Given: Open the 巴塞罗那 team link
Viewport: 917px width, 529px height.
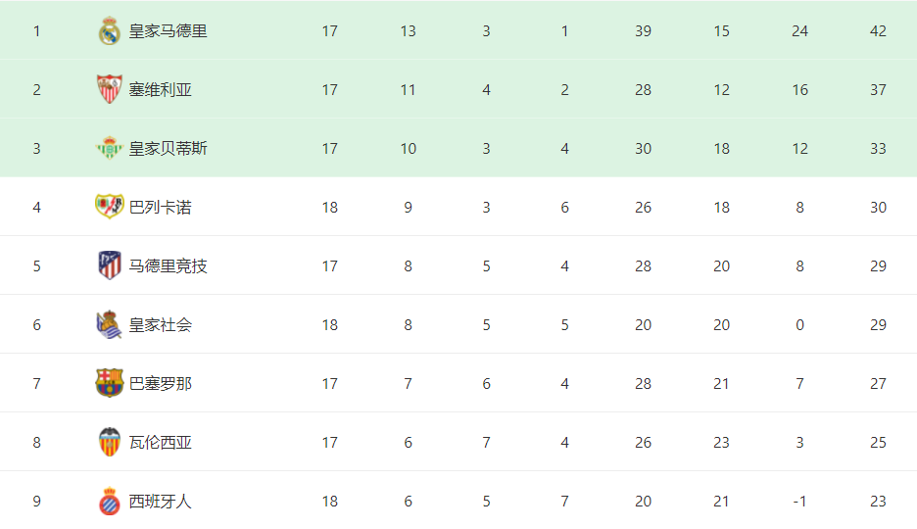Looking at the screenshot, I should (x=161, y=383).
